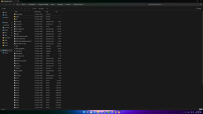Click the Paste toolbar icon

pyautogui.click(x=17, y=9)
